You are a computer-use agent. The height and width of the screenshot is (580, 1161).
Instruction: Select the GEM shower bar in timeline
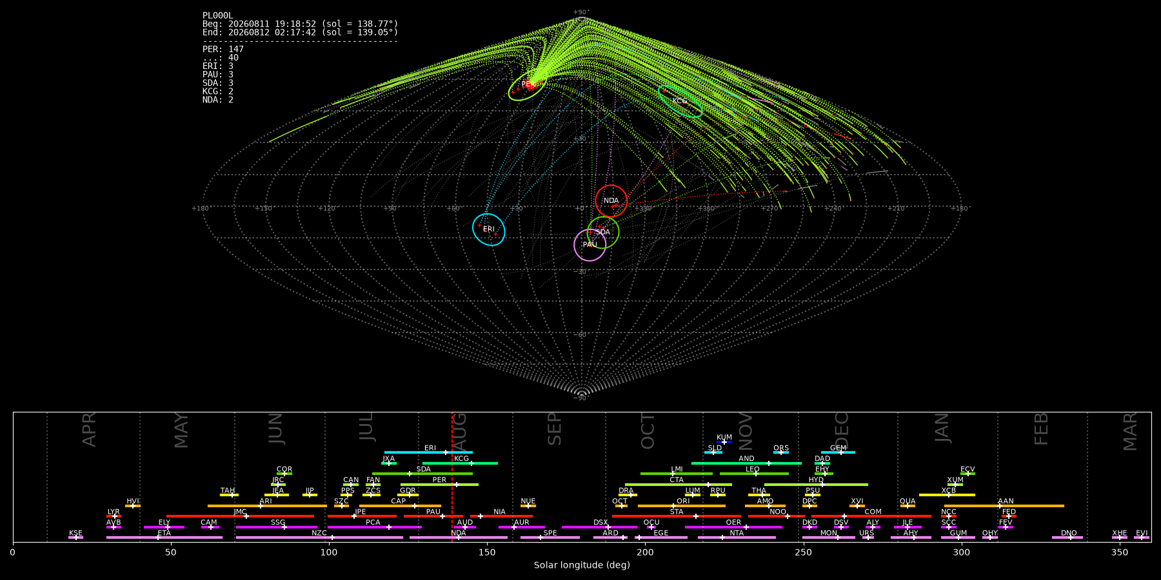tap(838, 452)
